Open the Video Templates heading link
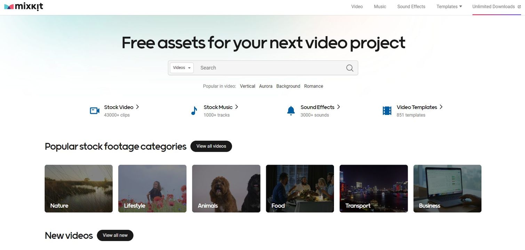 [417, 107]
